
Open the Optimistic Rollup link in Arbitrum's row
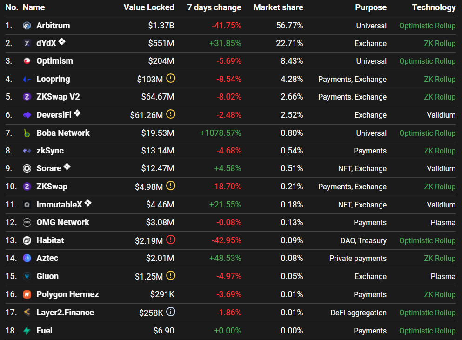click(427, 26)
